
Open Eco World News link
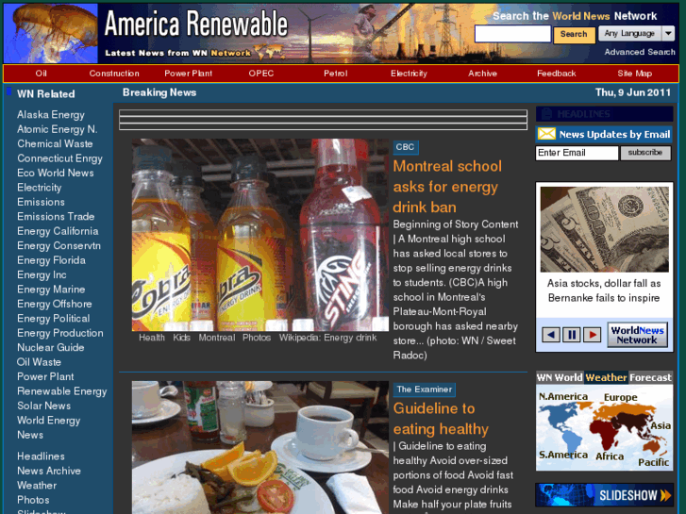(x=56, y=173)
